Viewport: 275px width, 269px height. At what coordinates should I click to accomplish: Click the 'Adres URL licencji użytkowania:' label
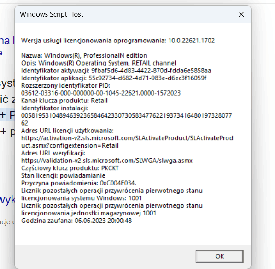[x=68, y=131]
